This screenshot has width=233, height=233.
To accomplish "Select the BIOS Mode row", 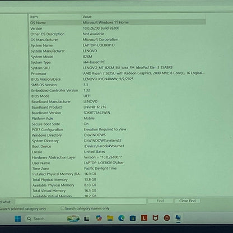I will 118,96.
